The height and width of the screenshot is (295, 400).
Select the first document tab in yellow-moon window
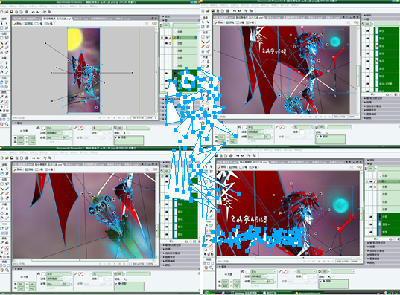(27, 19)
